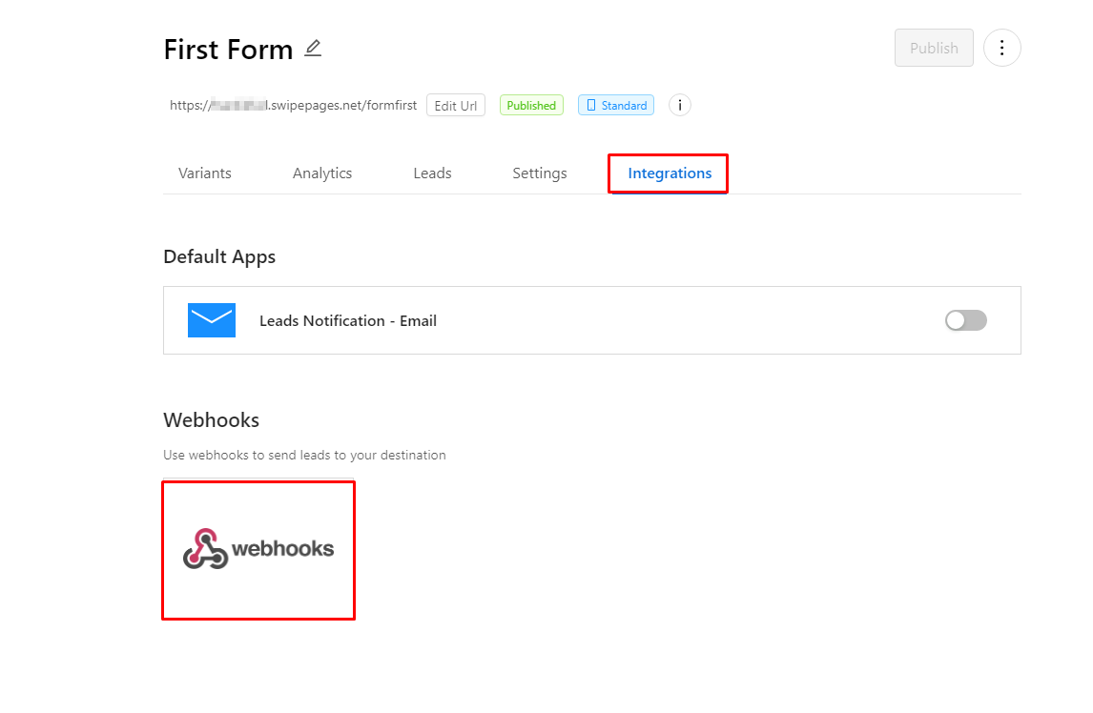Click the First Form title text
This screenshot has width=1093, height=713.
point(228,50)
